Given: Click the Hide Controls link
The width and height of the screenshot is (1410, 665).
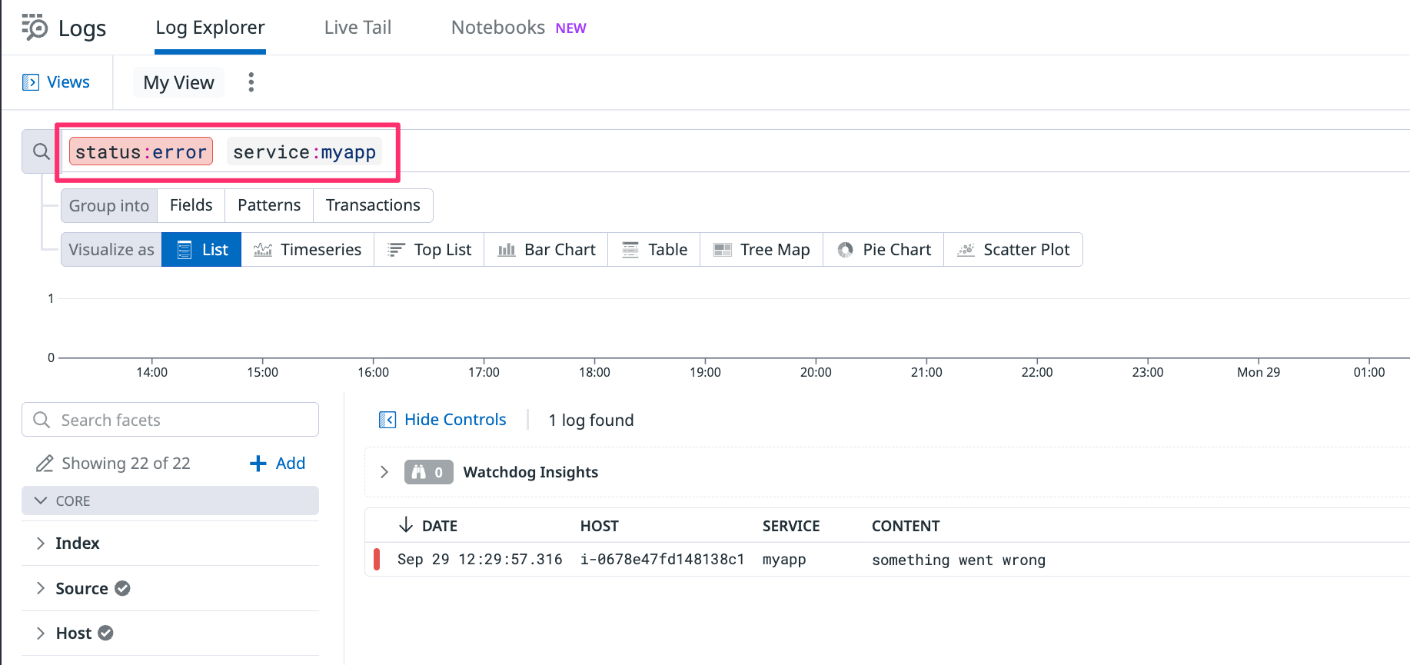Looking at the screenshot, I should [454, 420].
